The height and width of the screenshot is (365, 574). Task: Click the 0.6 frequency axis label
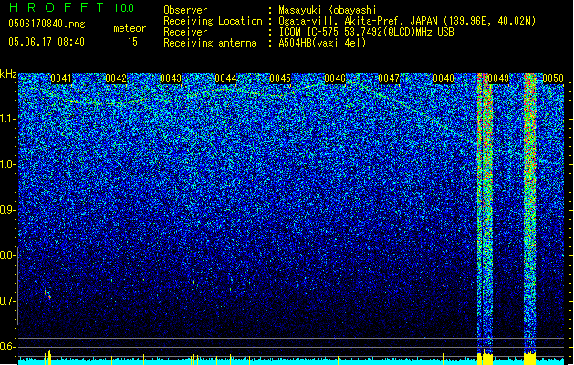8,347
